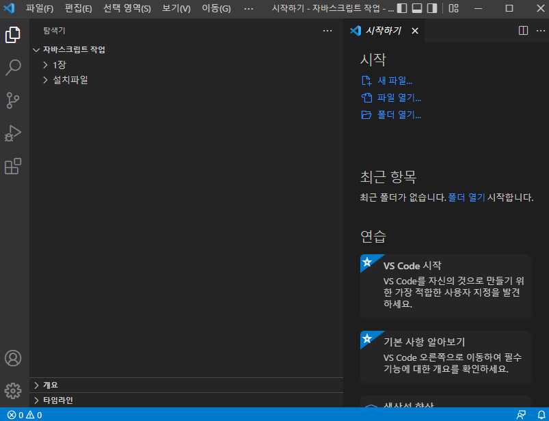The height and width of the screenshot is (421, 549).
Task: Open the Customize Layout button
Action: pyautogui.click(x=454, y=8)
